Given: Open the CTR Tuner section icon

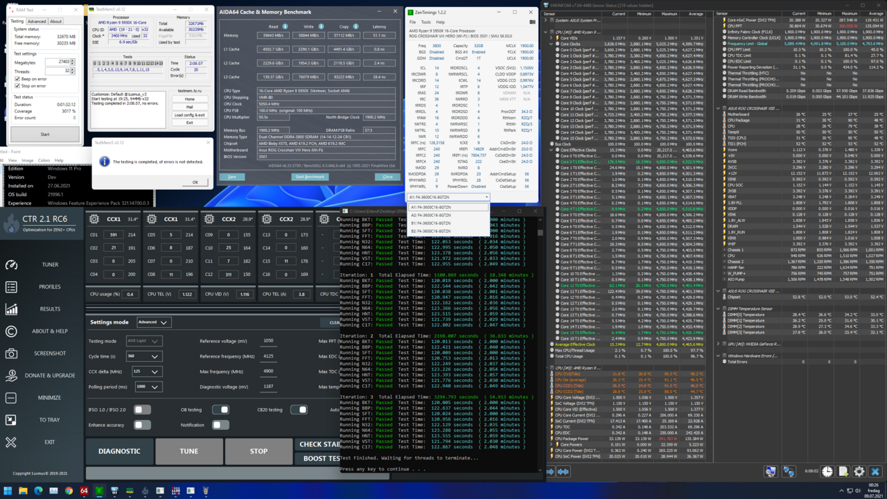Looking at the screenshot, I should click(x=11, y=265).
